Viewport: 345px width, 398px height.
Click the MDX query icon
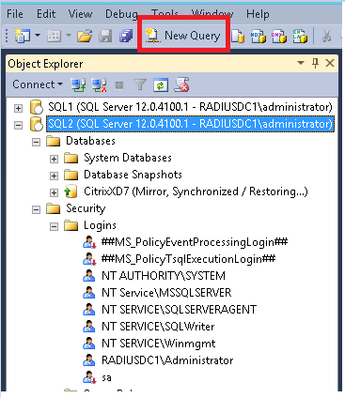[x=259, y=36]
